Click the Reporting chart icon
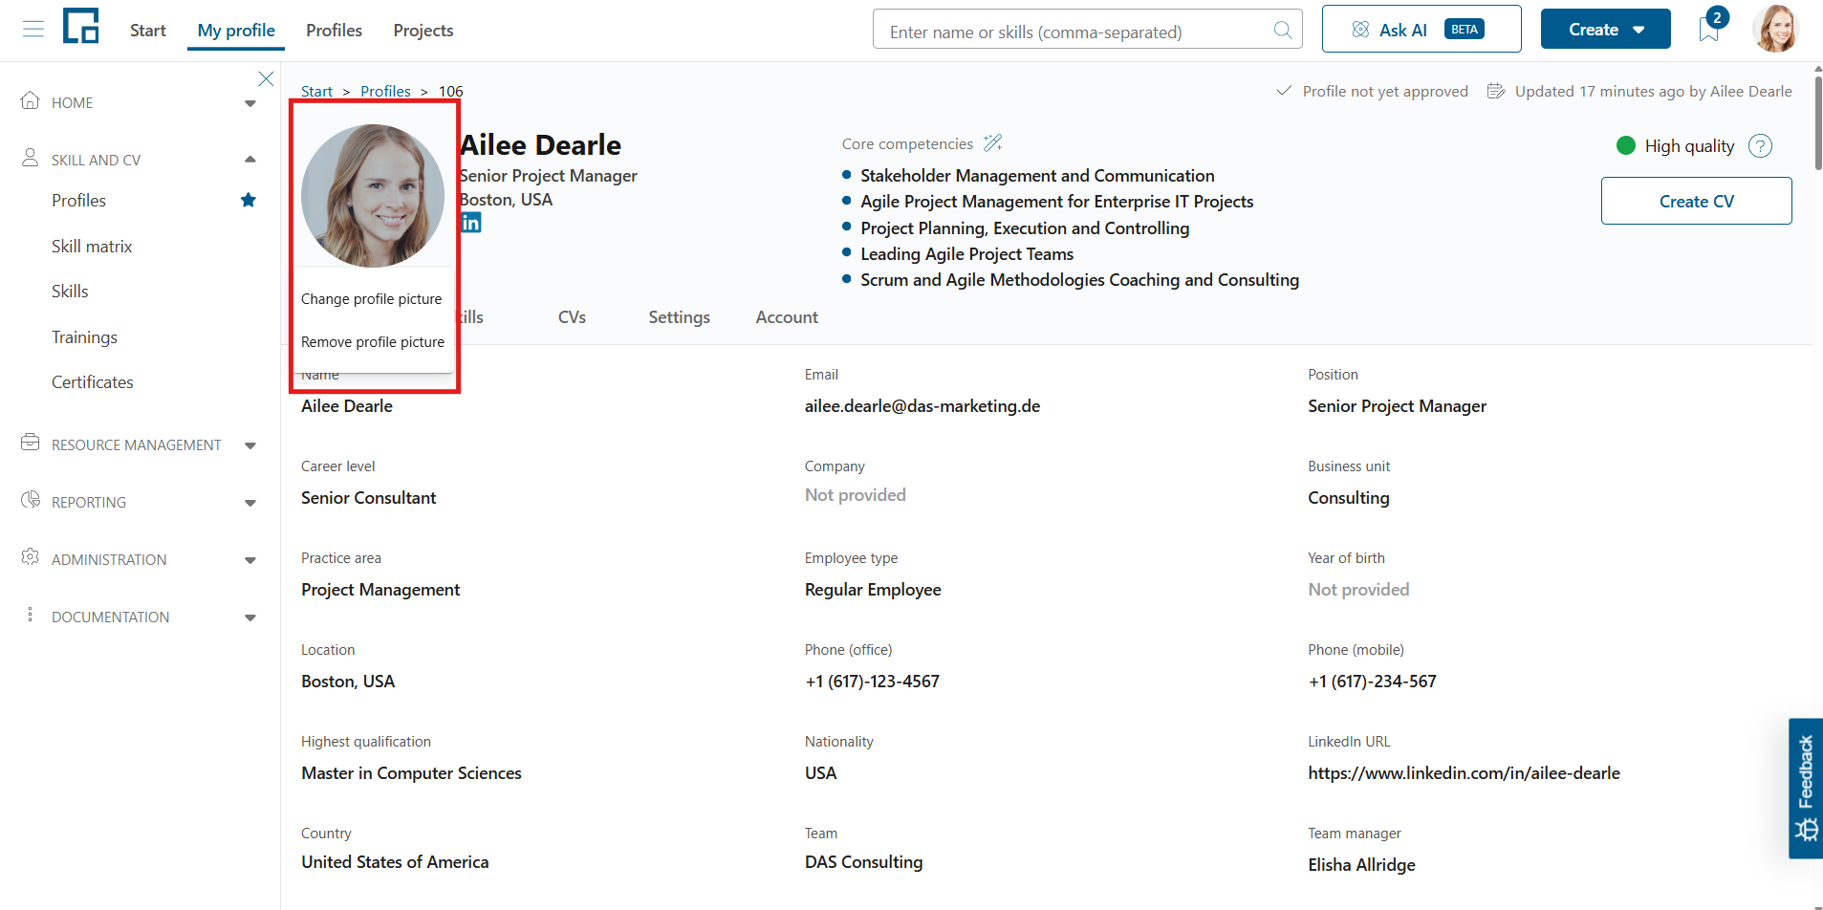1823x910 pixels. (31, 500)
